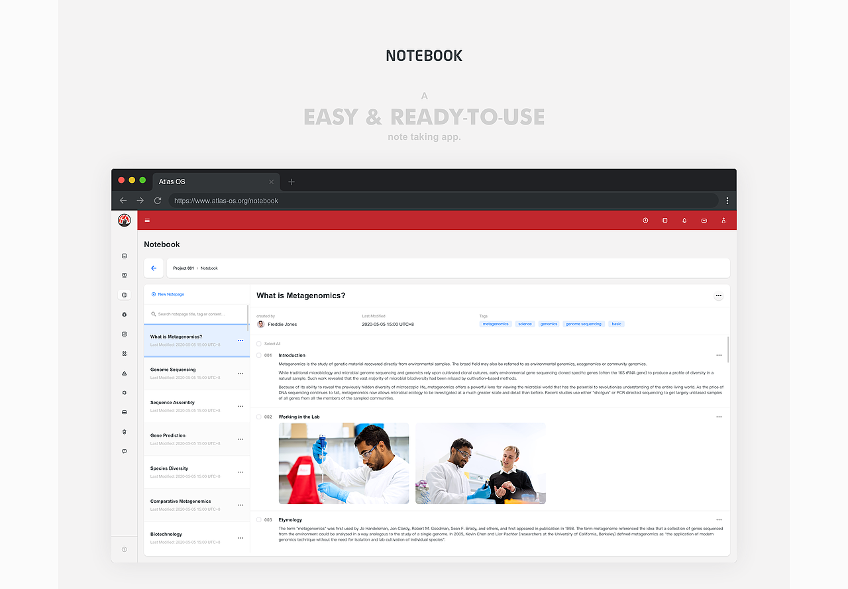Screen dimensions: 848x589
Task: Open options for the Introduction section
Action: (x=719, y=356)
